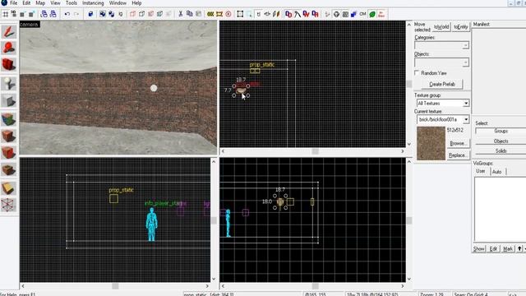Click the VisGroups Mark button
Image resolution: width=526 pixels, height=296 pixels.
pyautogui.click(x=508, y=248)
